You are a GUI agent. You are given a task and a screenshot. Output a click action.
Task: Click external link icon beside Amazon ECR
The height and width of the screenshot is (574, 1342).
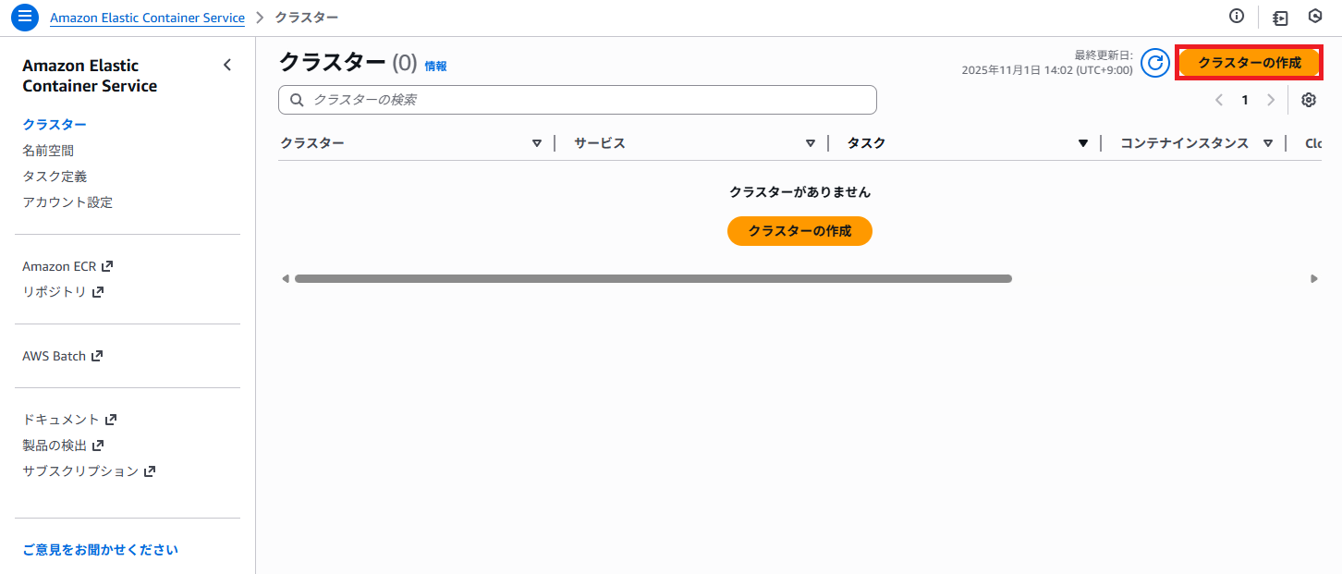[x=107, y=266]
